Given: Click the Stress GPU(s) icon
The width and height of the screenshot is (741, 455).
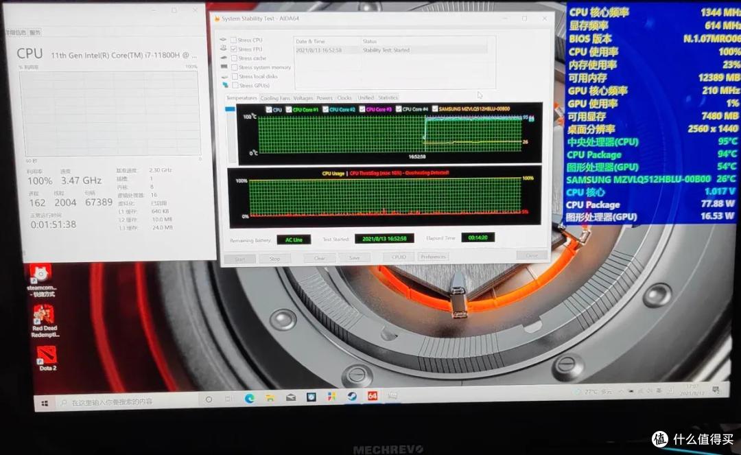Looking at the screenshot, I should coord(226,85).
